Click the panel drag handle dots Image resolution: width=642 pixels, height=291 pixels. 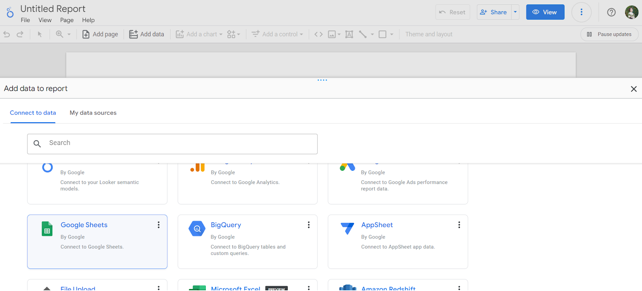pos(322,80)
